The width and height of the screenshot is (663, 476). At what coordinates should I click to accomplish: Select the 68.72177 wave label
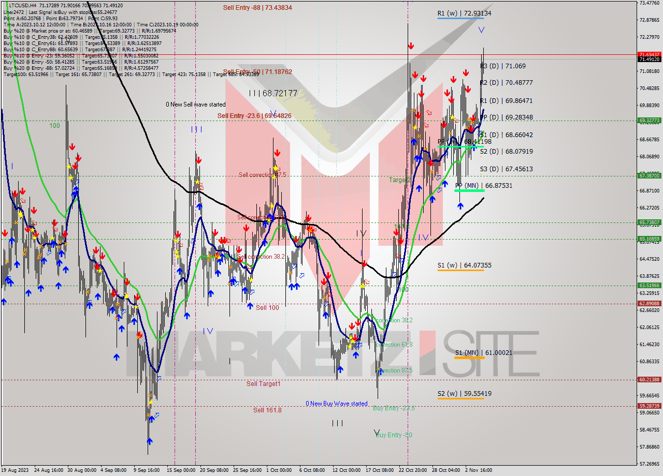(x=273, y=93)
